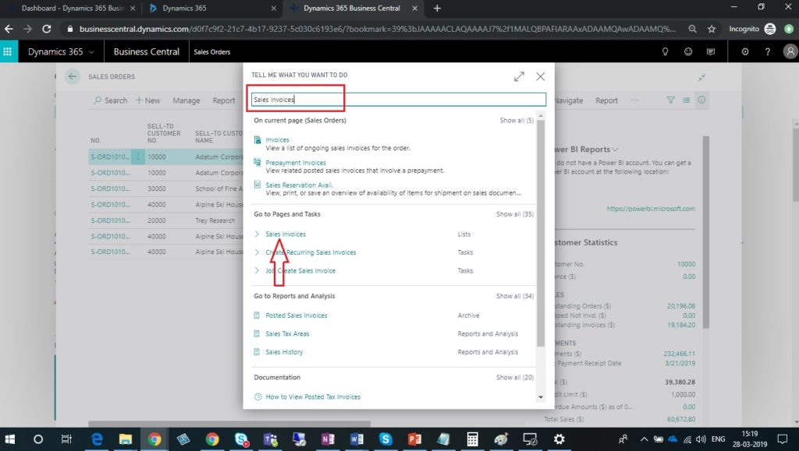
Task: Open the Sales Invoices list page
Action: pos(286,234)
